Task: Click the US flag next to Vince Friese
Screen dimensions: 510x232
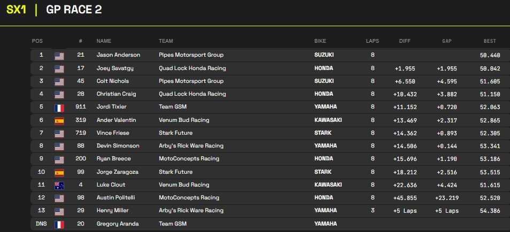Action: tap(59, 133)
